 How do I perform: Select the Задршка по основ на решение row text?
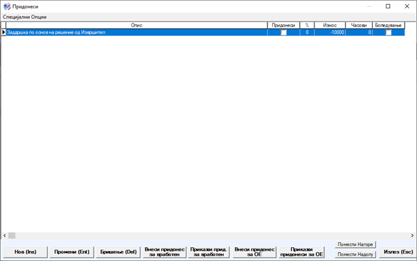56,33
